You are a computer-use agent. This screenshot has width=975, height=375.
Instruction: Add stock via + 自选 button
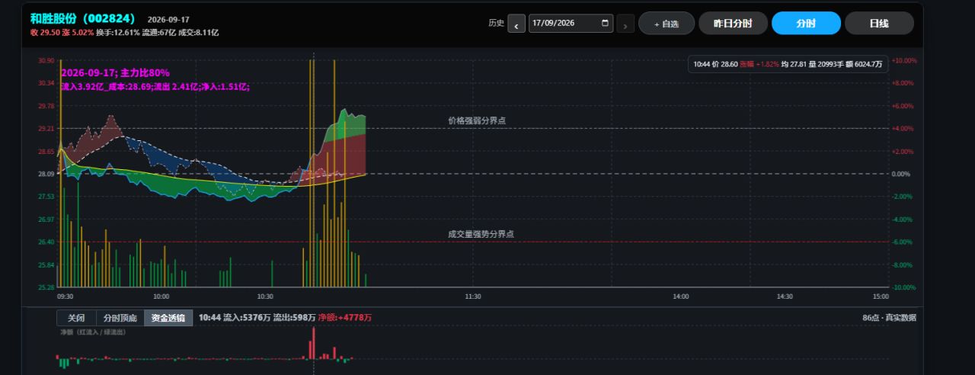667,24
